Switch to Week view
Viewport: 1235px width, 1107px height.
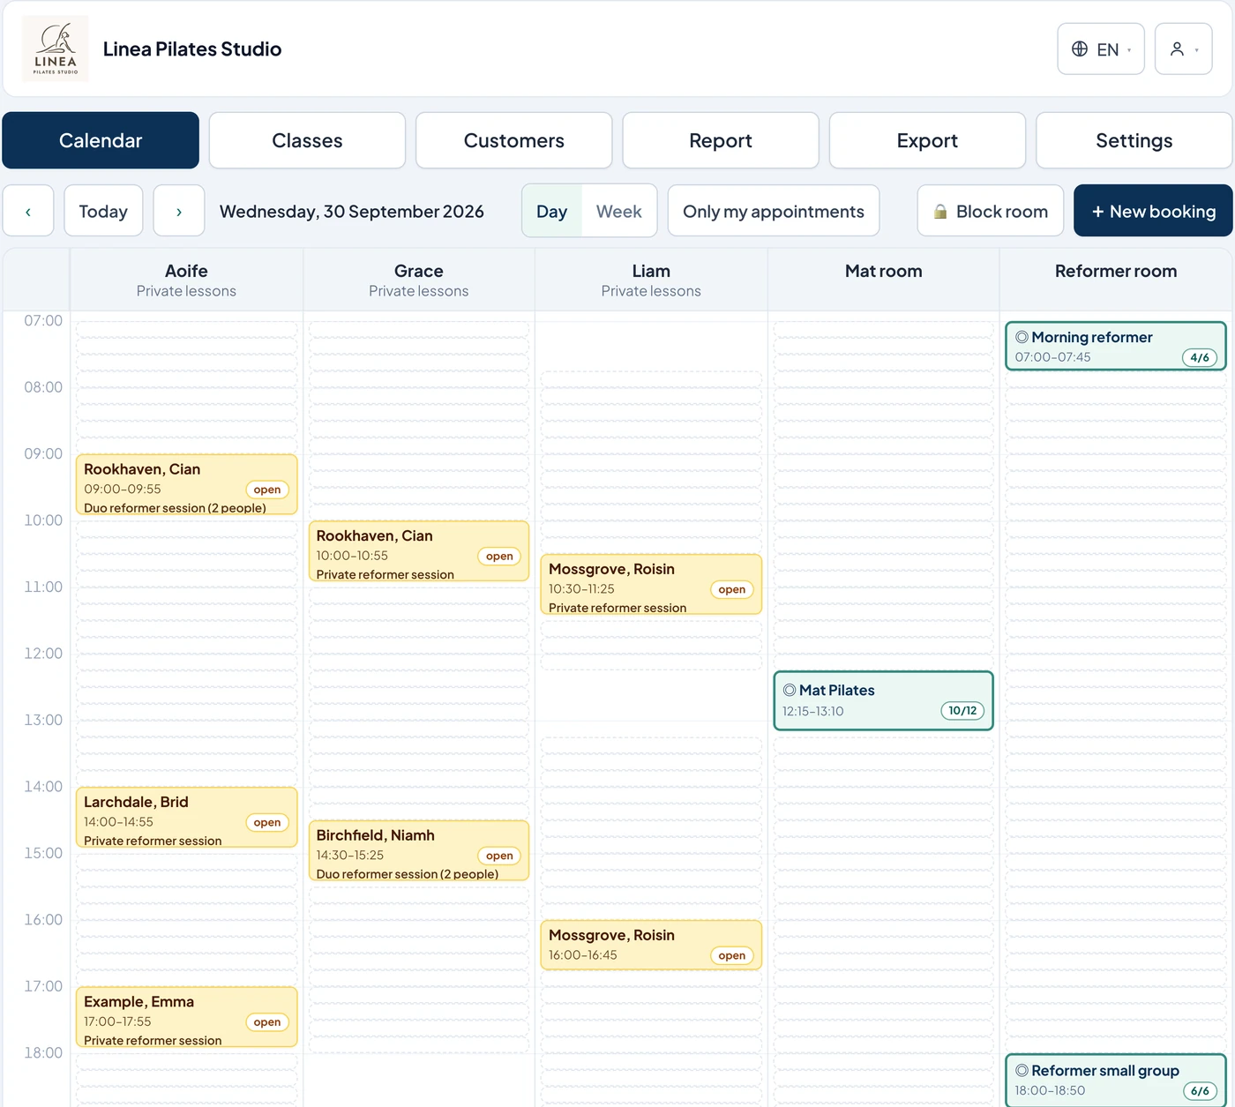tap(619, 211)
